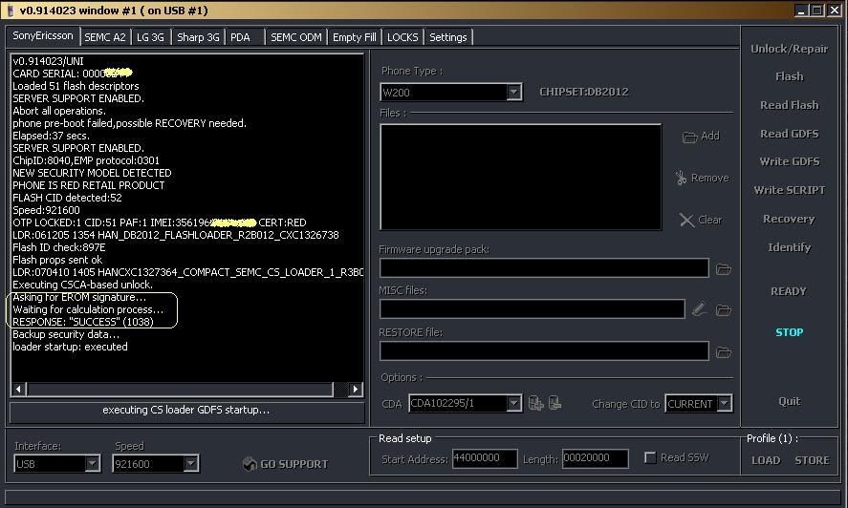The width and height of the screenshot is (848, 508).
Task: Click the Write SCRIPT button
Action: (x=789, y=190)
